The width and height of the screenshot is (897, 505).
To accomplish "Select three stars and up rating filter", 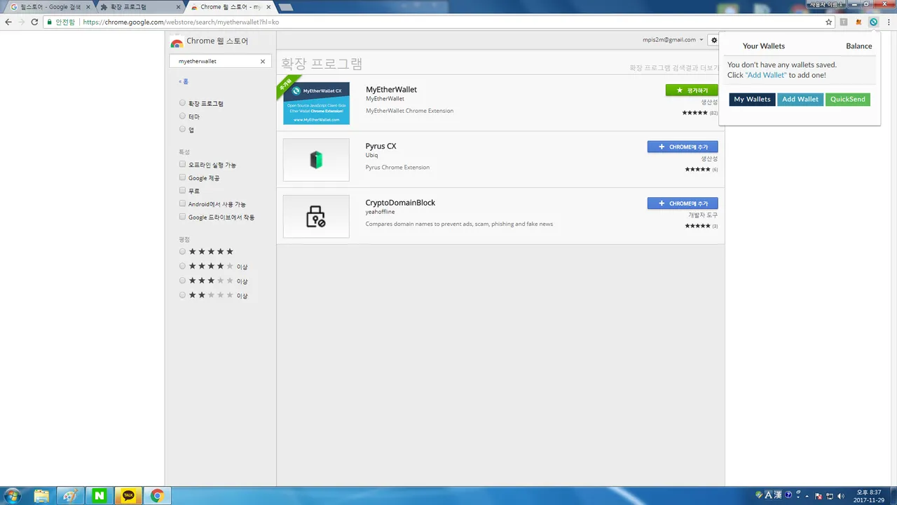I will pos(182,281).
